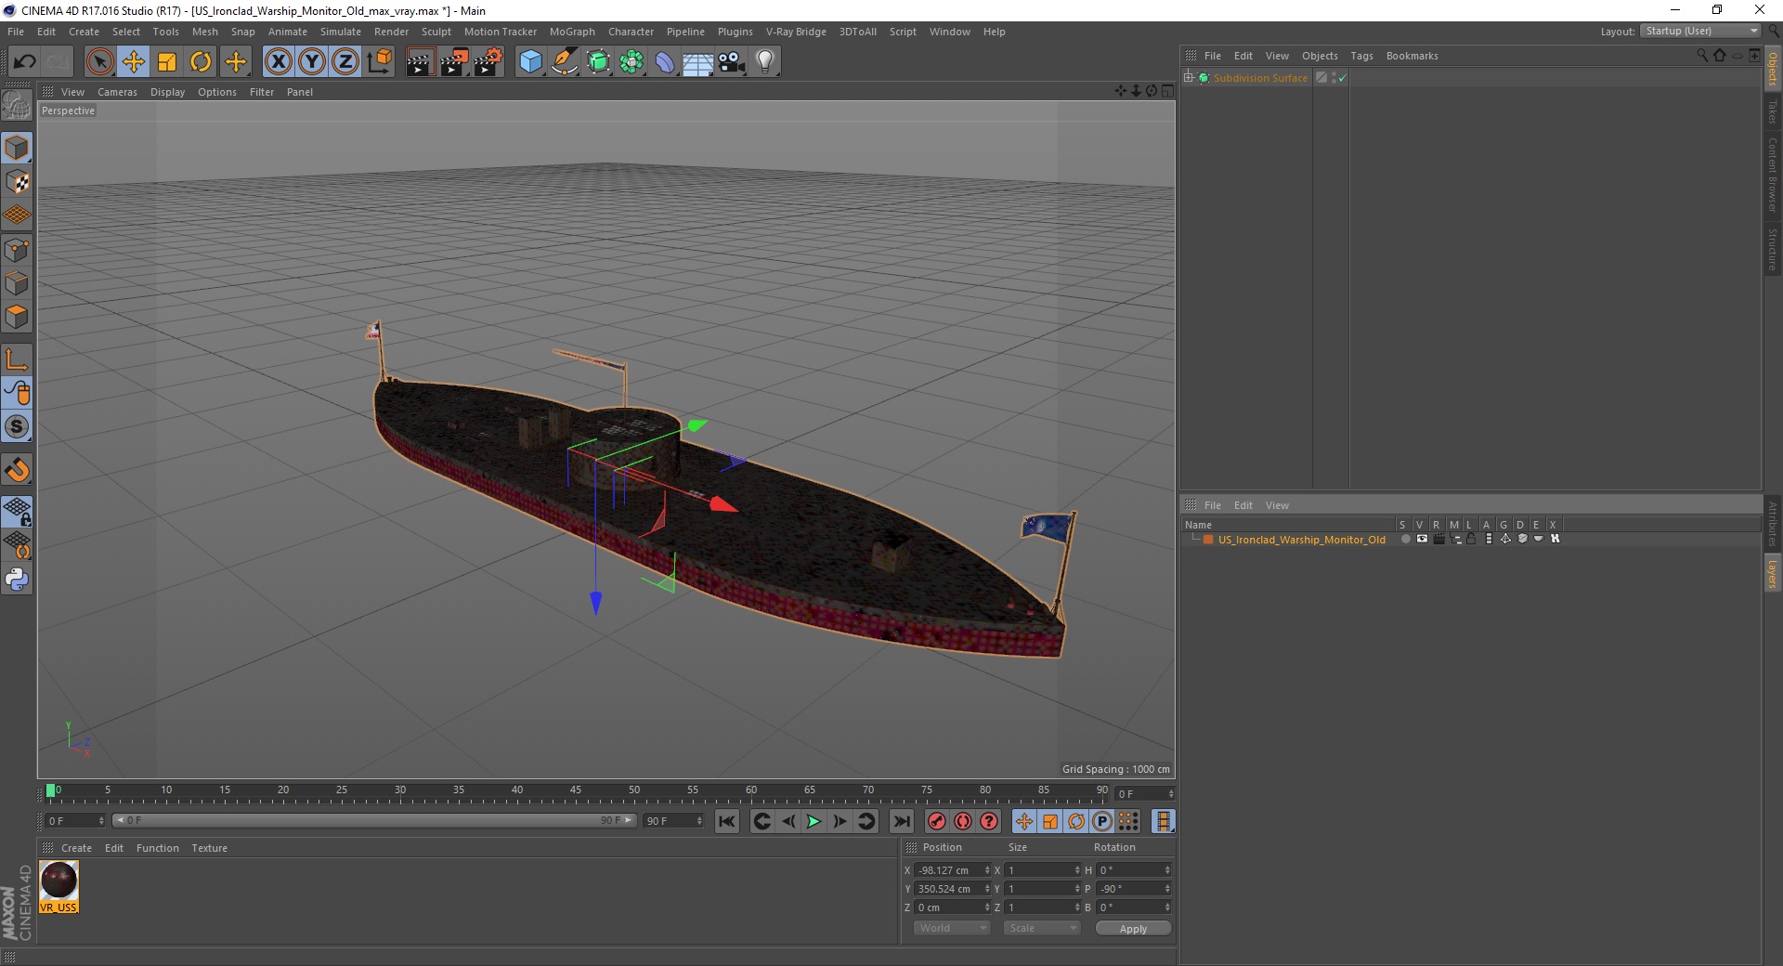Open Scale size mode dropdown
1783x966 pixels.
[x=1041, y=928]
